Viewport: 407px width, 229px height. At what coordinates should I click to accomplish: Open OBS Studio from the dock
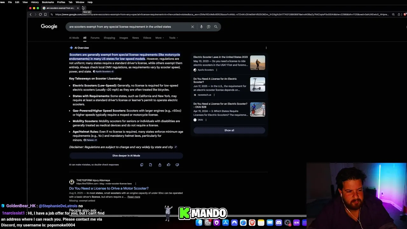click(288, 223)
